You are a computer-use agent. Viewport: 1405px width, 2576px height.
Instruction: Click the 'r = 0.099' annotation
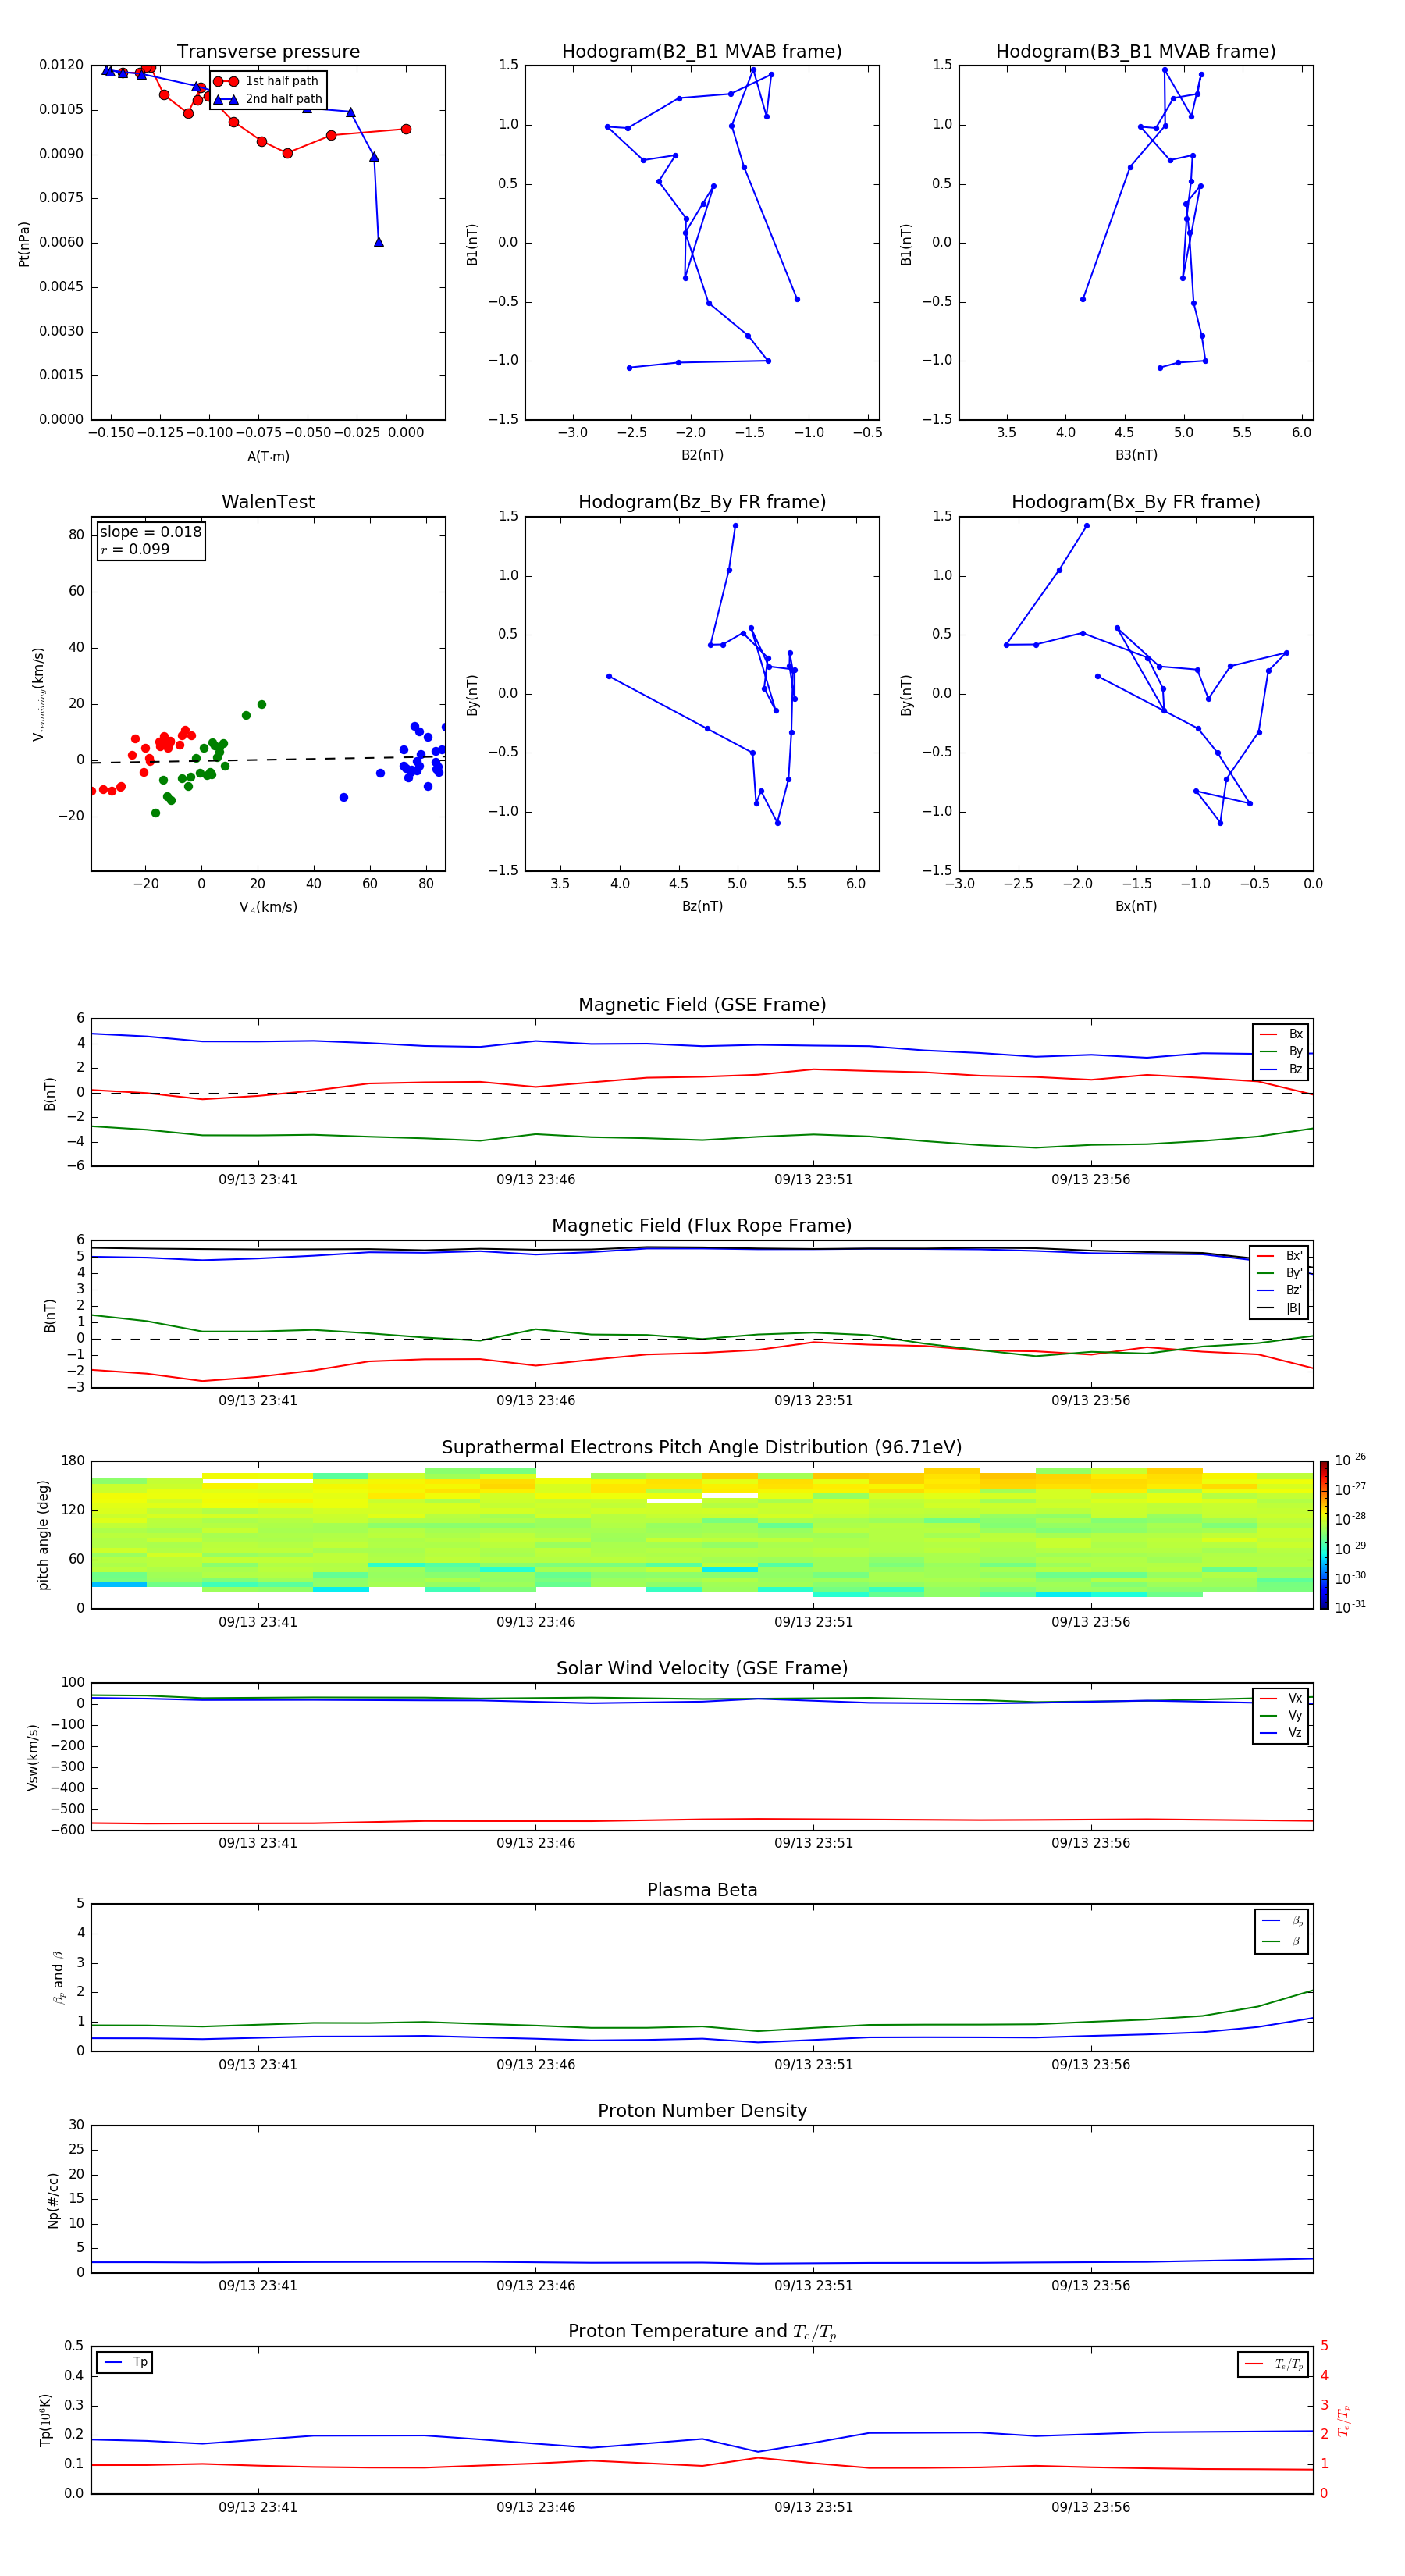pyautogui.click(x=135, y=549)
